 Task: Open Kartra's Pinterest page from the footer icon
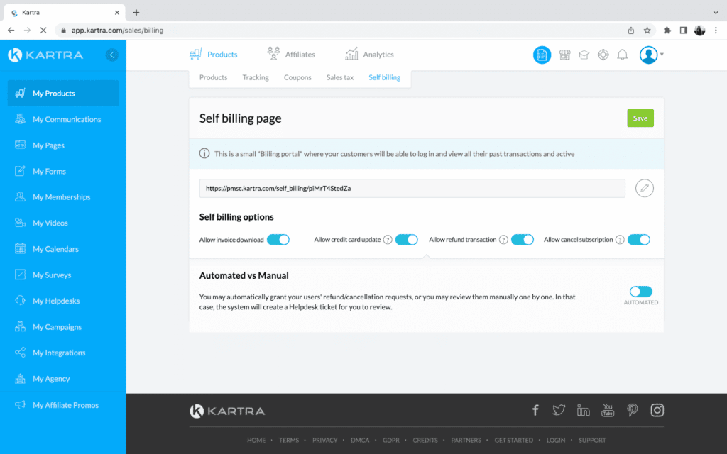632,410
